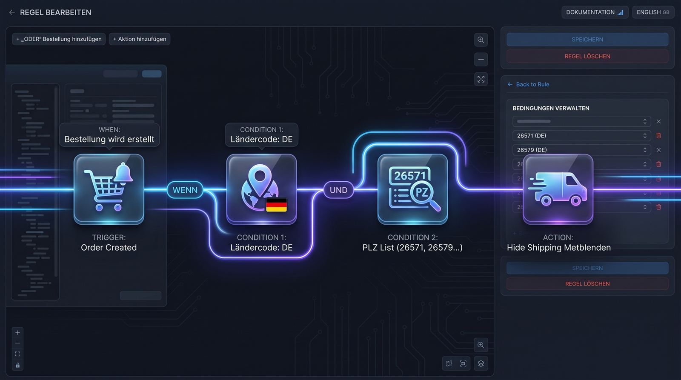Click the 'Order Created' trigger label
The width and height of the screenshot is (681, 380).
(109, 248)
